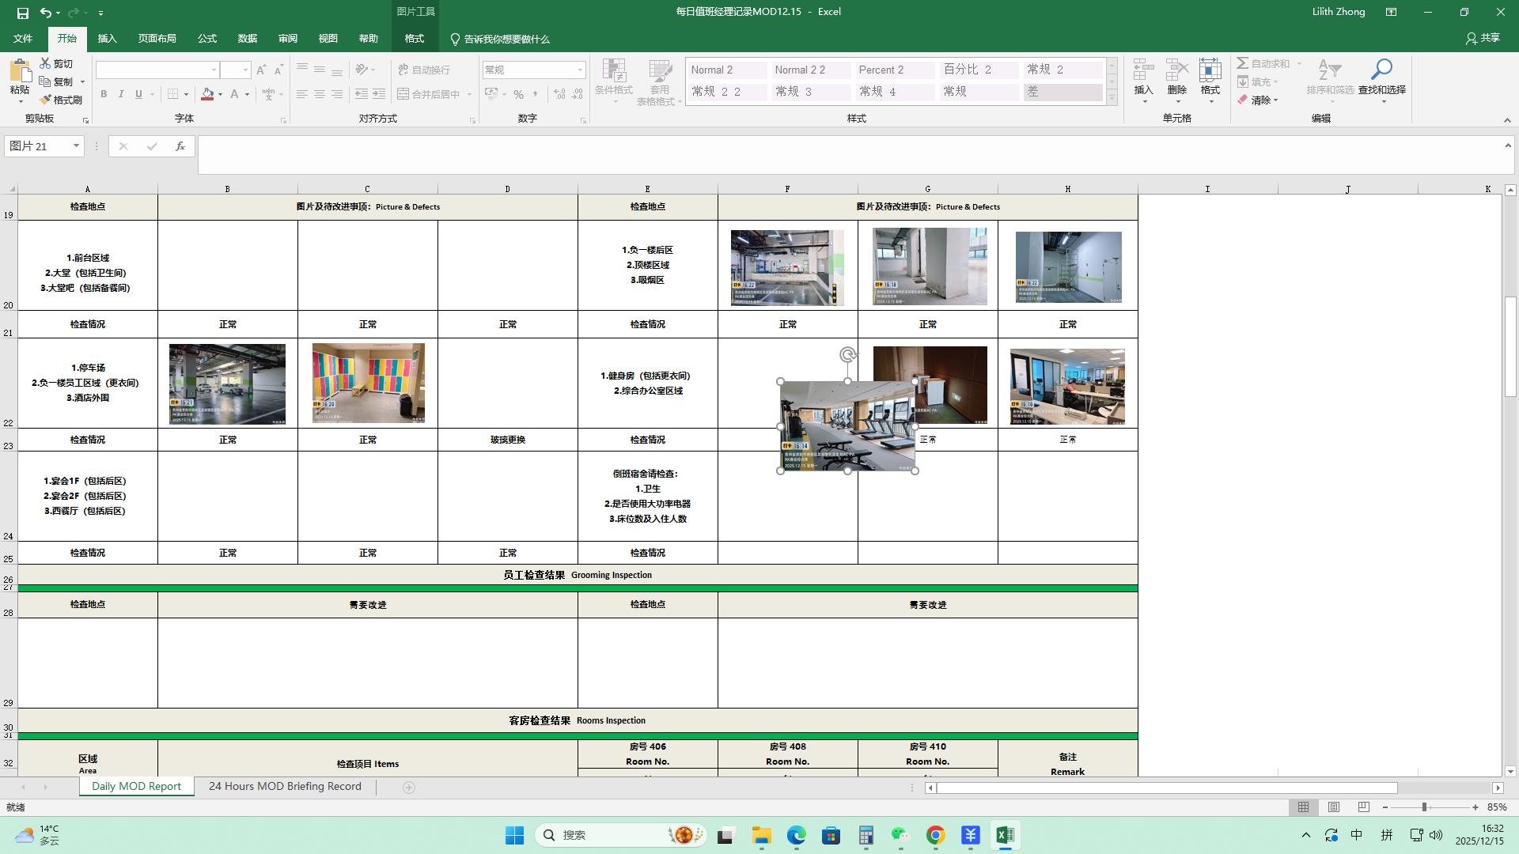The width and height of the screenshot is (1519, 854).
Task: Open the number format dropdown (常规)
Action: pos(580,70)
